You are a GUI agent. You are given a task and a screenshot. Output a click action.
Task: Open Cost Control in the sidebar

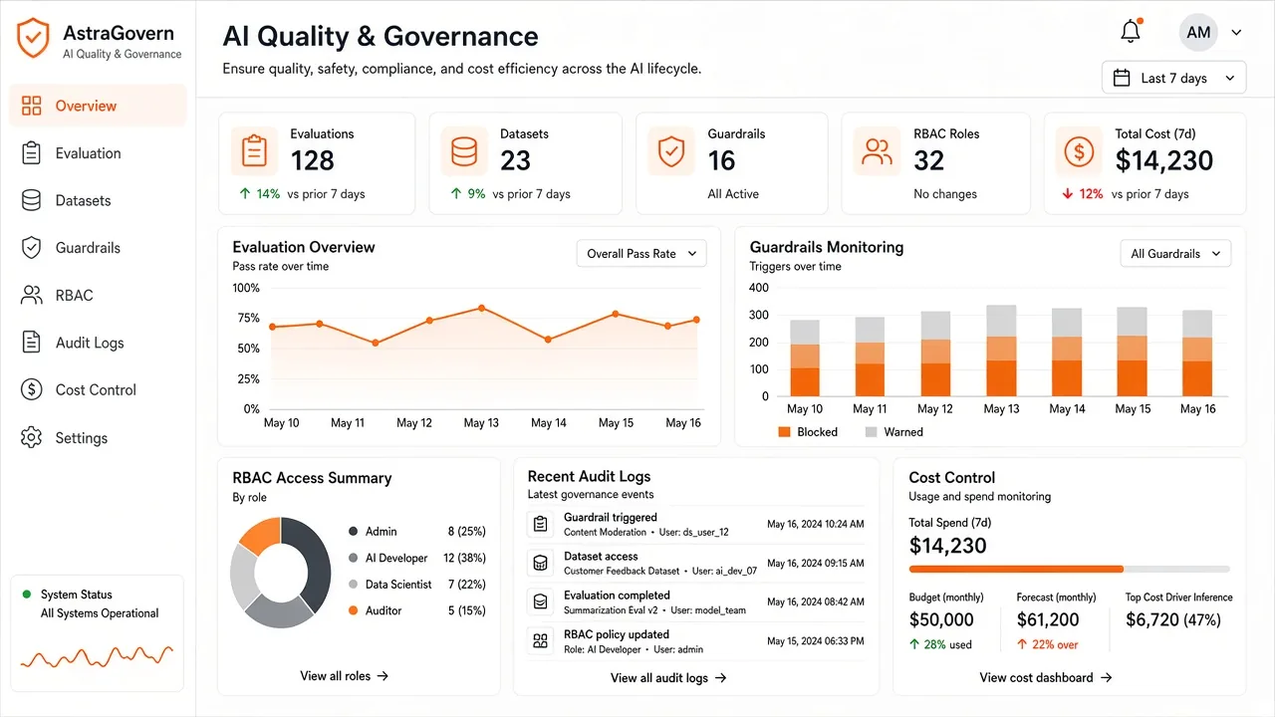coord(98,390)
